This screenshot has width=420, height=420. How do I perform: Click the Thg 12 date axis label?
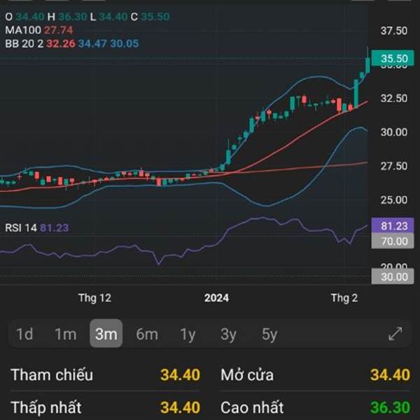pos(94,298)
